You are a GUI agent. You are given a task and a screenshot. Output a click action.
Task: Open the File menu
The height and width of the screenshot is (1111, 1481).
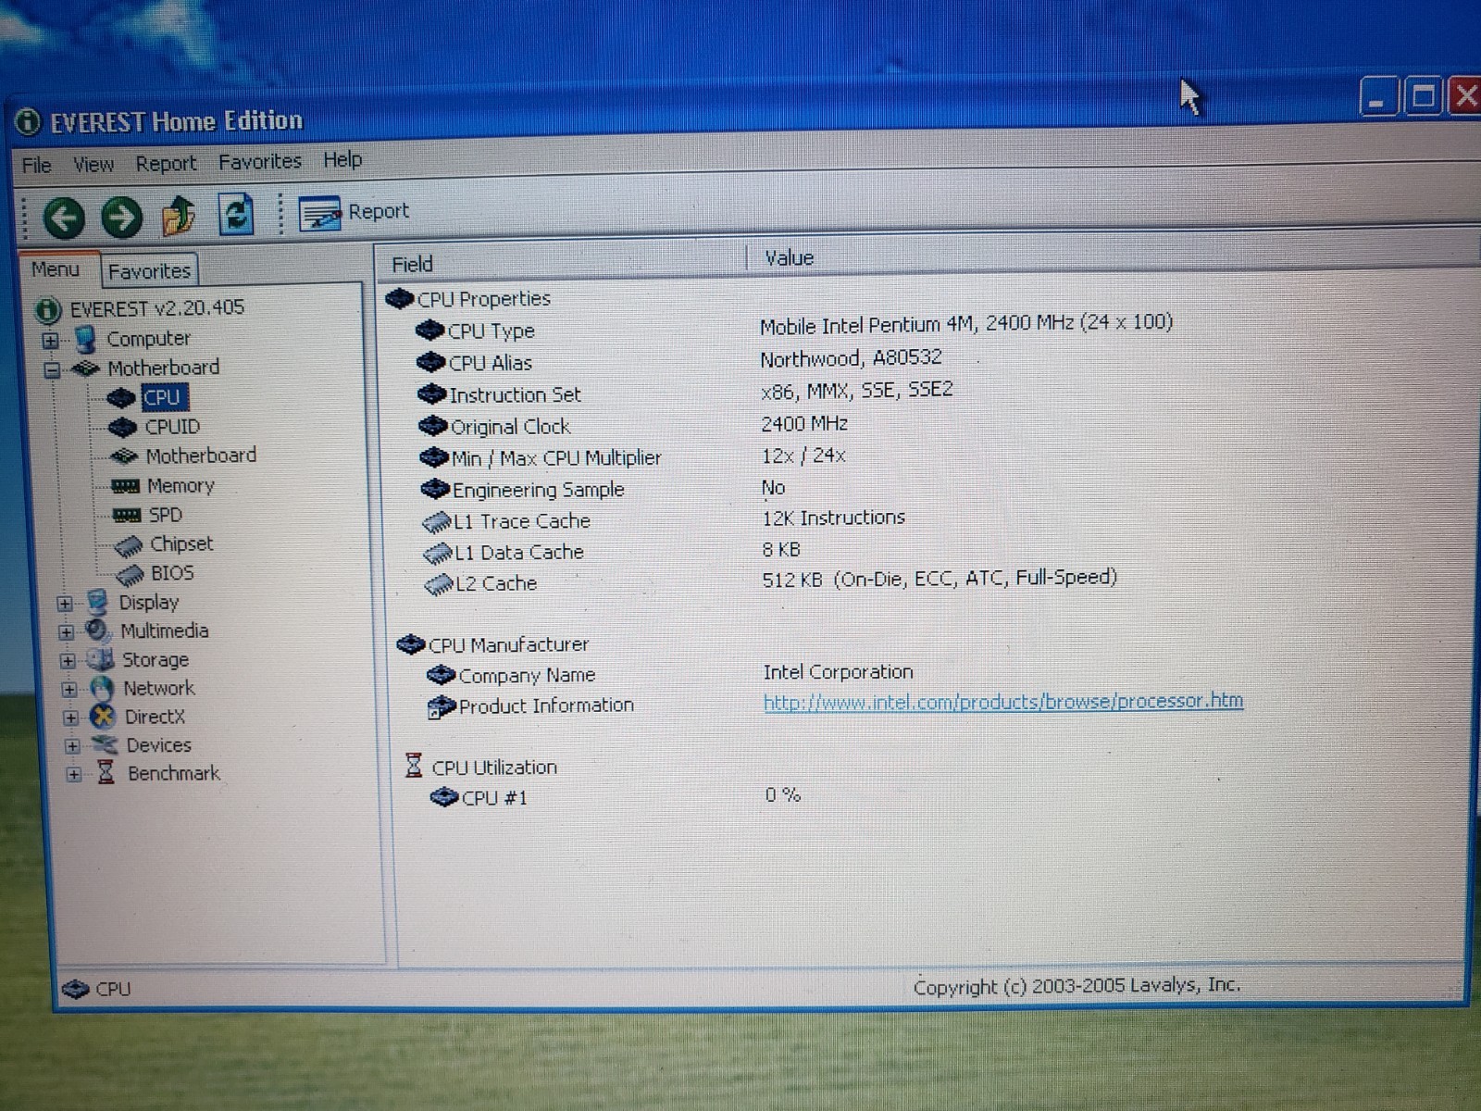37,166
